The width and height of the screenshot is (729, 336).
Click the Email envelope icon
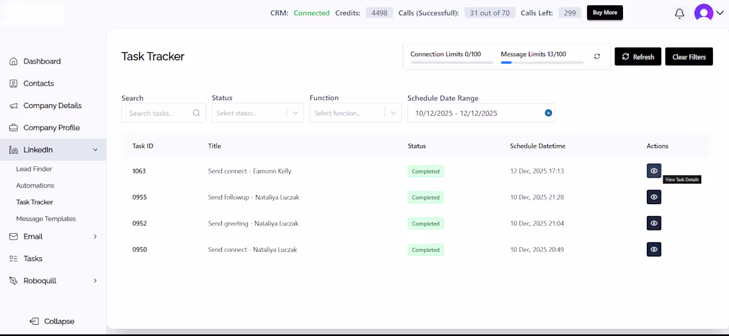(x=13, y=237)
